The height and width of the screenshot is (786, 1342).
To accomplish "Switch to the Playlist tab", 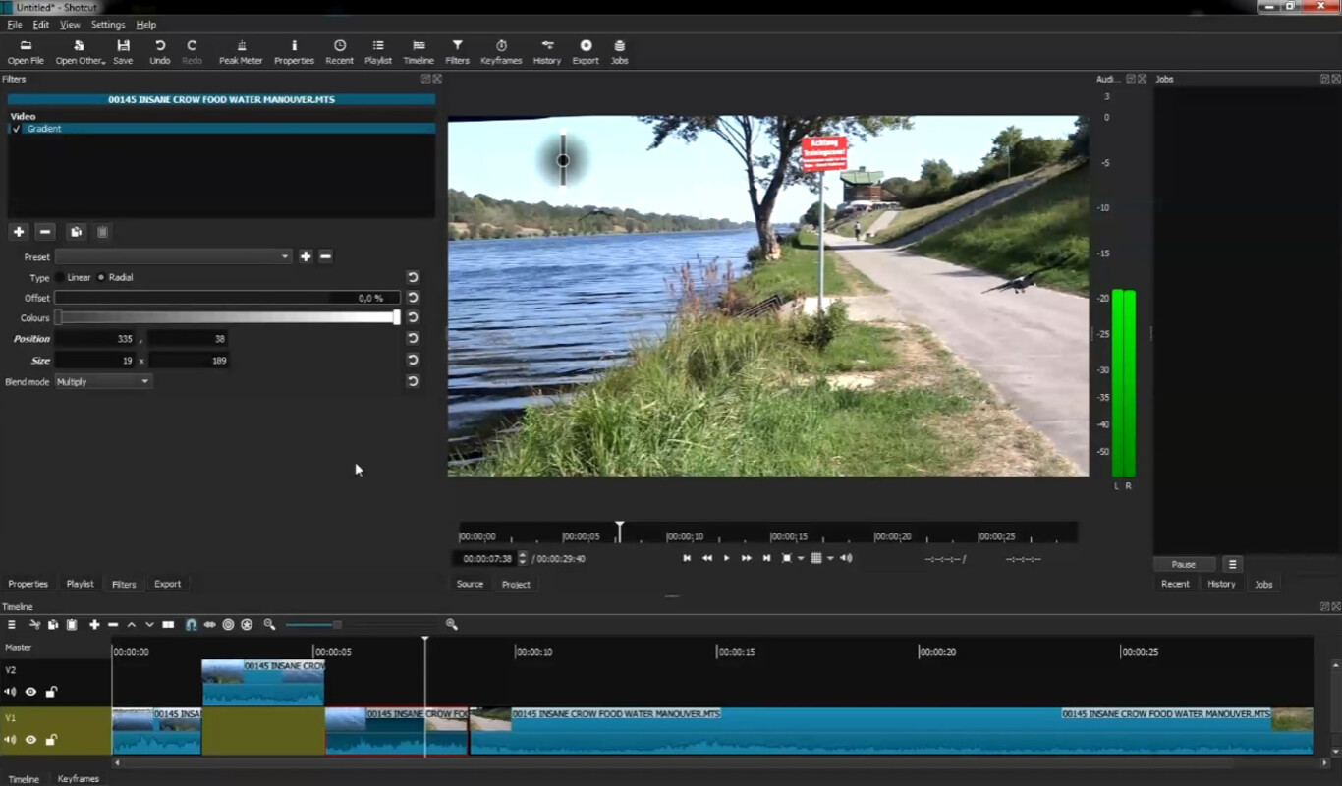I will point(80,584).
